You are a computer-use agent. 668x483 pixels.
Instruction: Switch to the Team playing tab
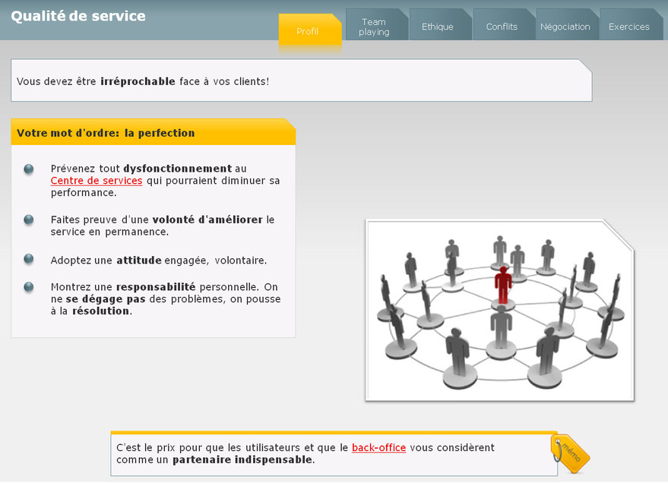coord(374,27)
